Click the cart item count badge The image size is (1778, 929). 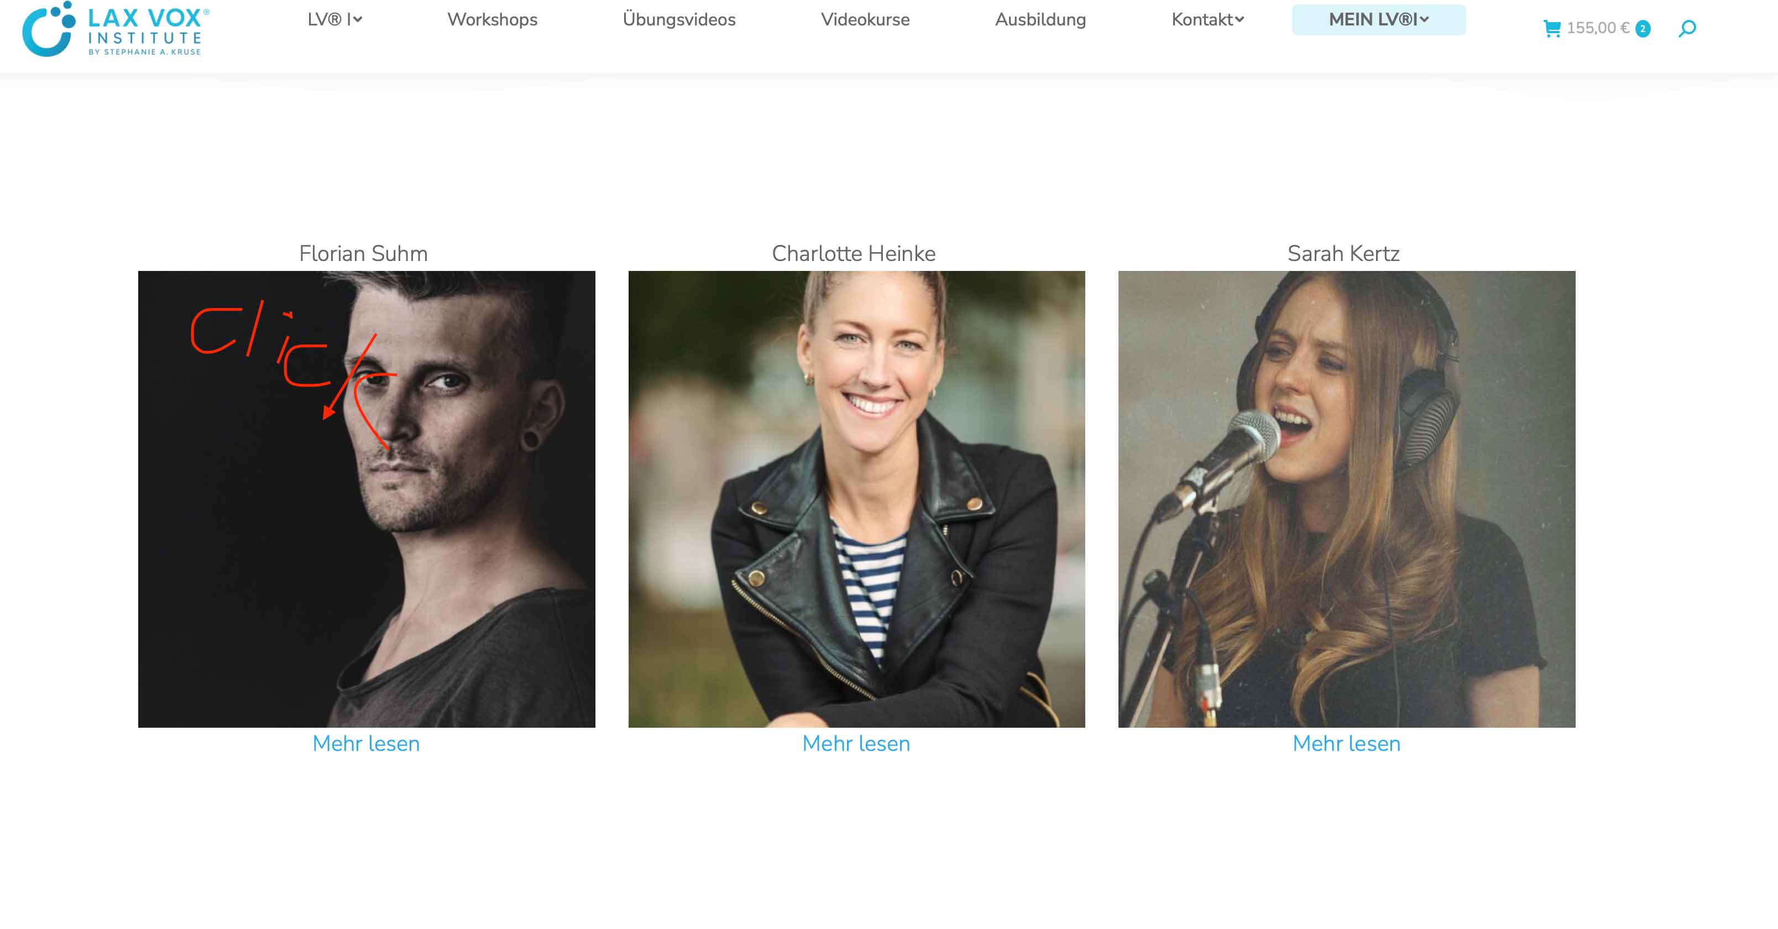1643,29
